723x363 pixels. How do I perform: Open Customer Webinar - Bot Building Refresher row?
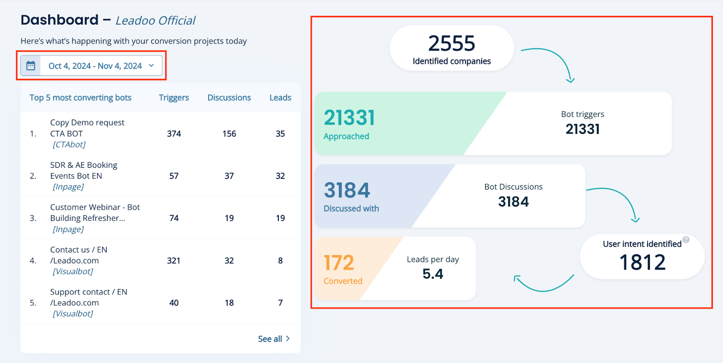point(160,218)
